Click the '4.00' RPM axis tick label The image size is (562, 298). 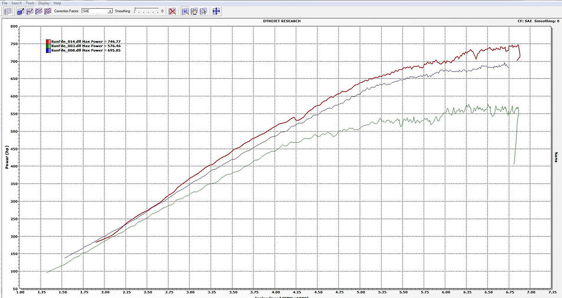275,292
